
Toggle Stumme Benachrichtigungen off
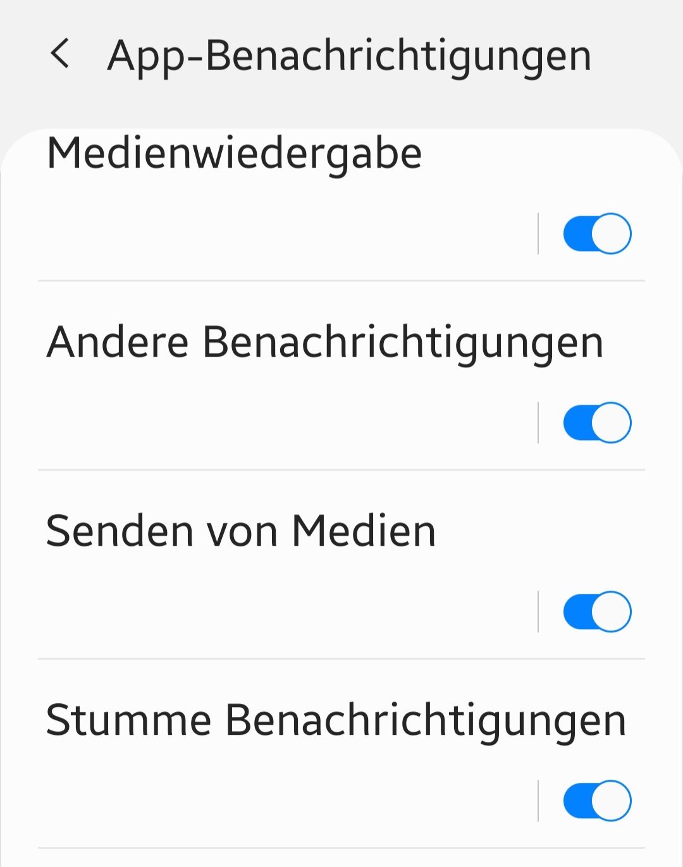pyautogui.click(x=597, y=801)
